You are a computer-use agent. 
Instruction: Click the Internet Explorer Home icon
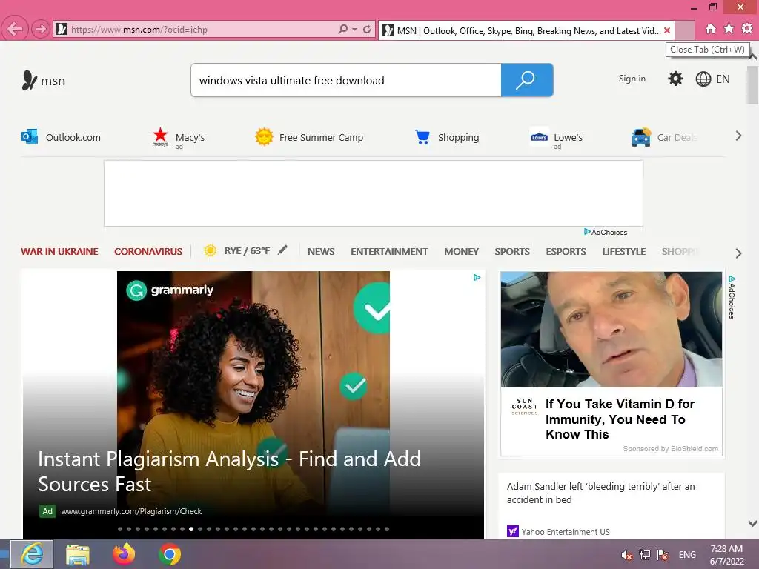coord(710,29)
